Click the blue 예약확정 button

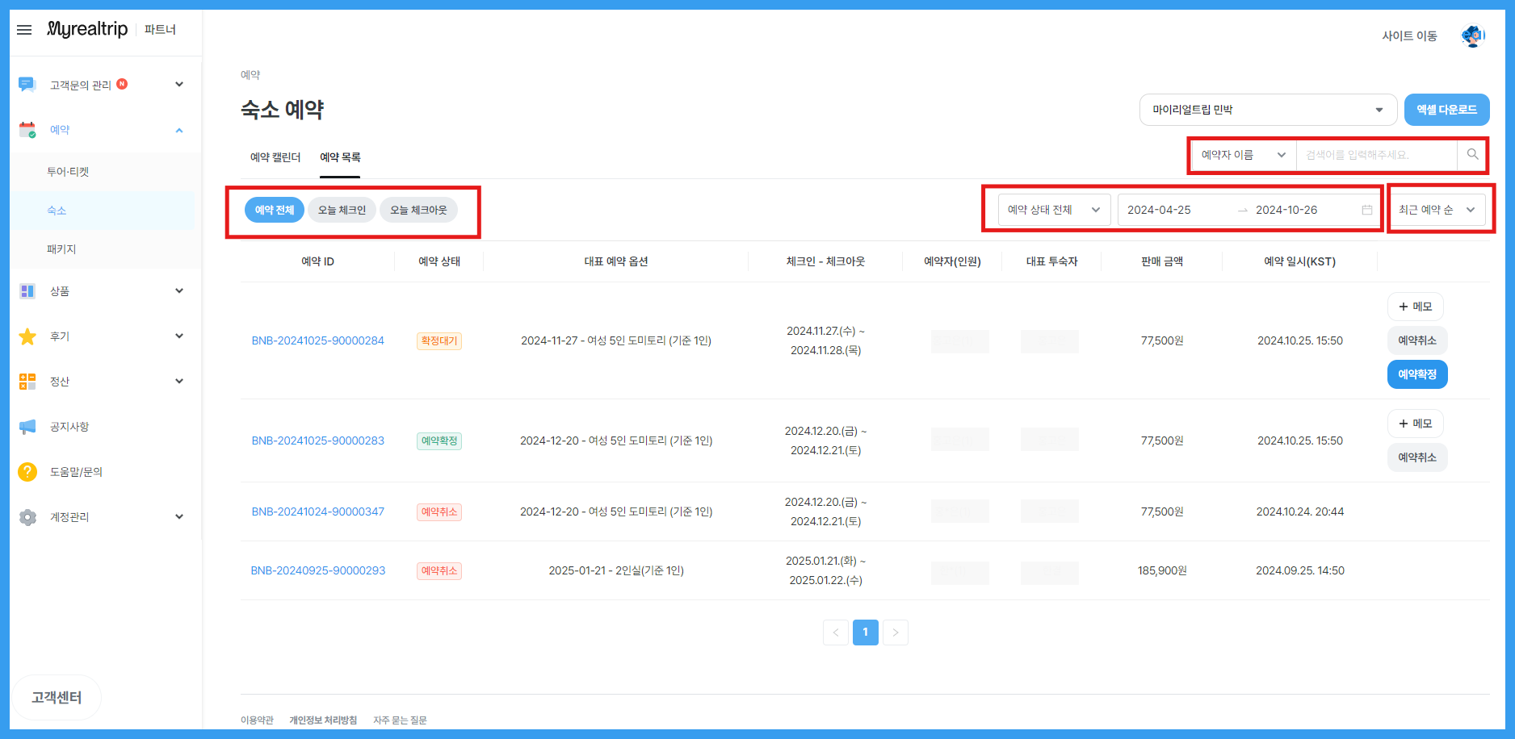pyautogui.click(x=1416, y=374)
